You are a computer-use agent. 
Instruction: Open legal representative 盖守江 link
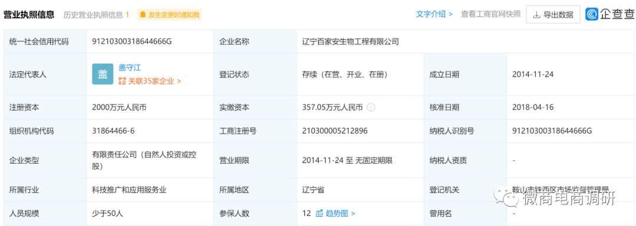click(130, 68)
